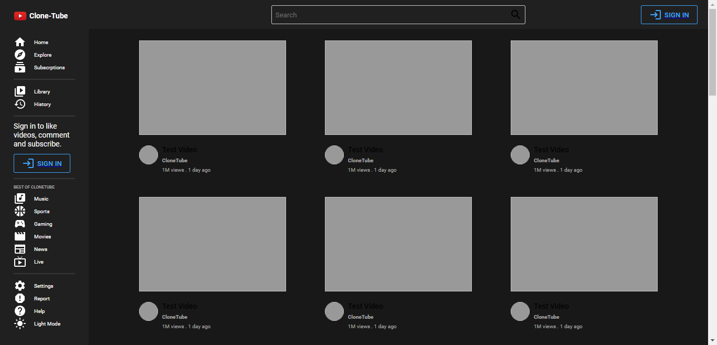Screen dimensions: 717x345
Task: Click the vertical scrollbar thumb
Action: (712, 52)
